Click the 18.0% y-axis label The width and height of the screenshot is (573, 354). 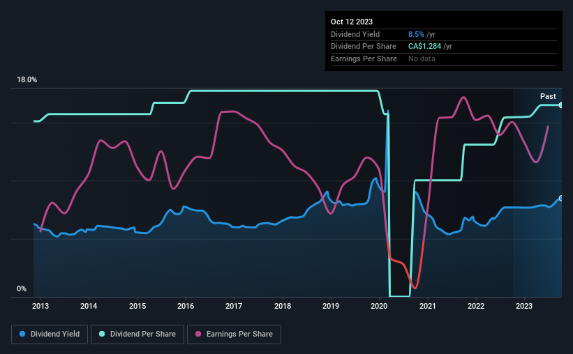(x=27, y=80)
